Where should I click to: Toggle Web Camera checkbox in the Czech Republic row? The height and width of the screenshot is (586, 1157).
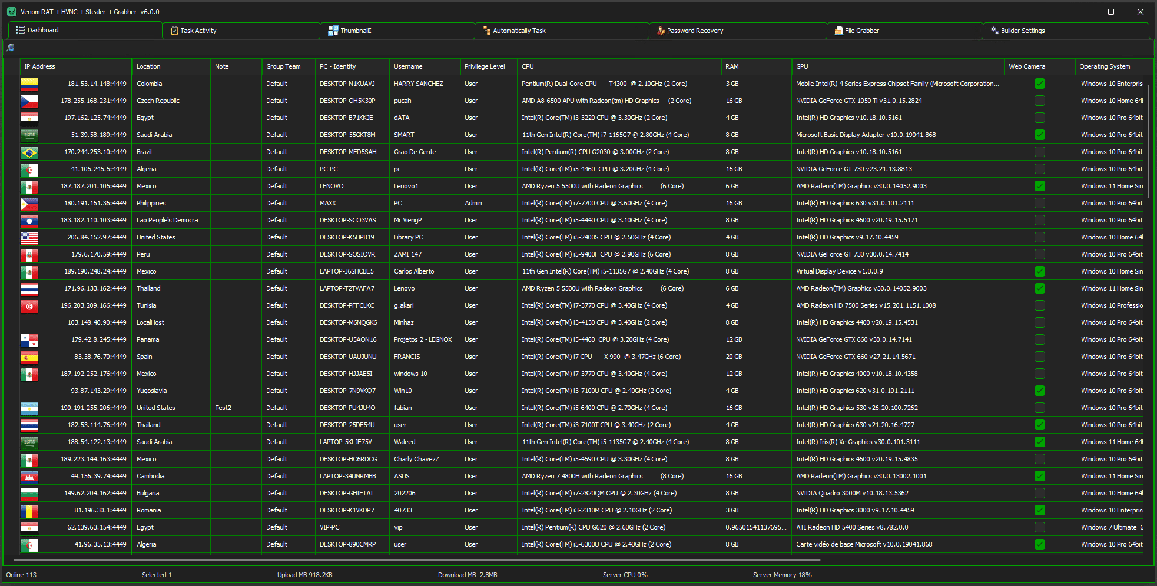tap(1039, 101)
